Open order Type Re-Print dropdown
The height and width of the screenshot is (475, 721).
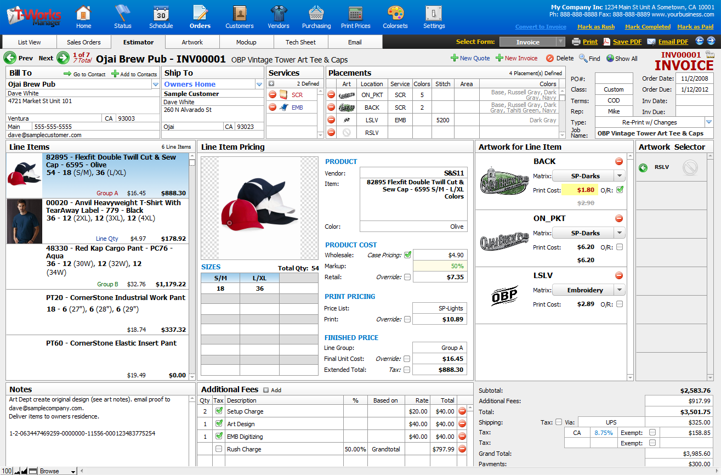[709, 122]
